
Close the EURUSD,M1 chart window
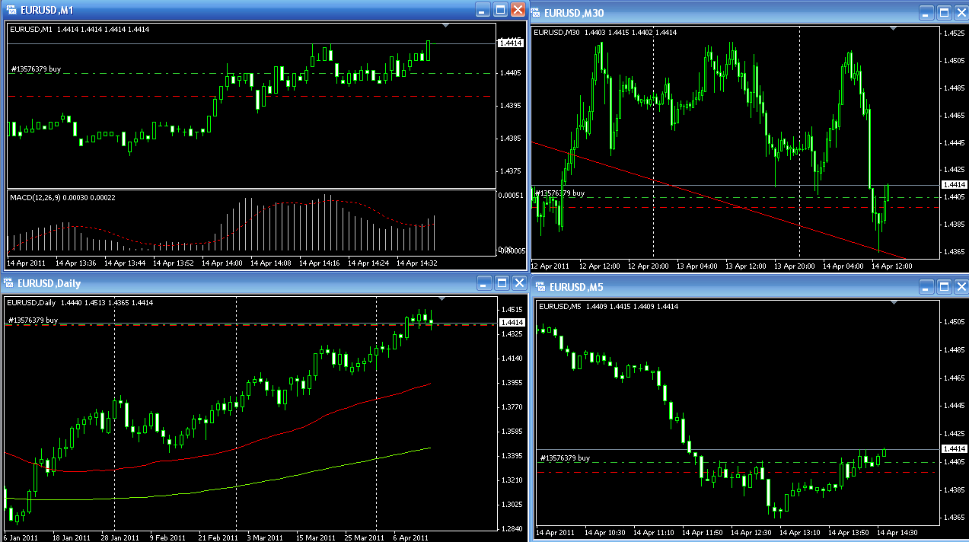click(x=518, y=9)
